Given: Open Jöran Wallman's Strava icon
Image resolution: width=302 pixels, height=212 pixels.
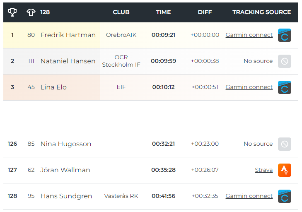Looking at the screenshot, I should 285,170.
